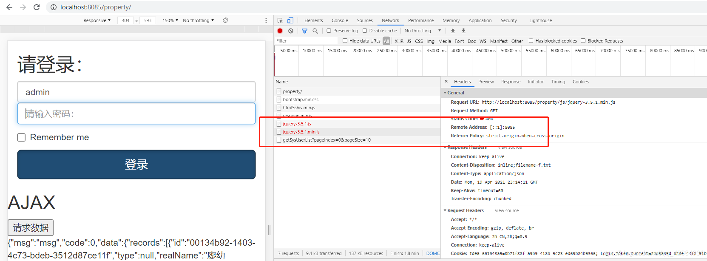Select the jquery-3.5.1.min.js request
The width and height of the screenshot is (707, 261).
click(357, 132)
